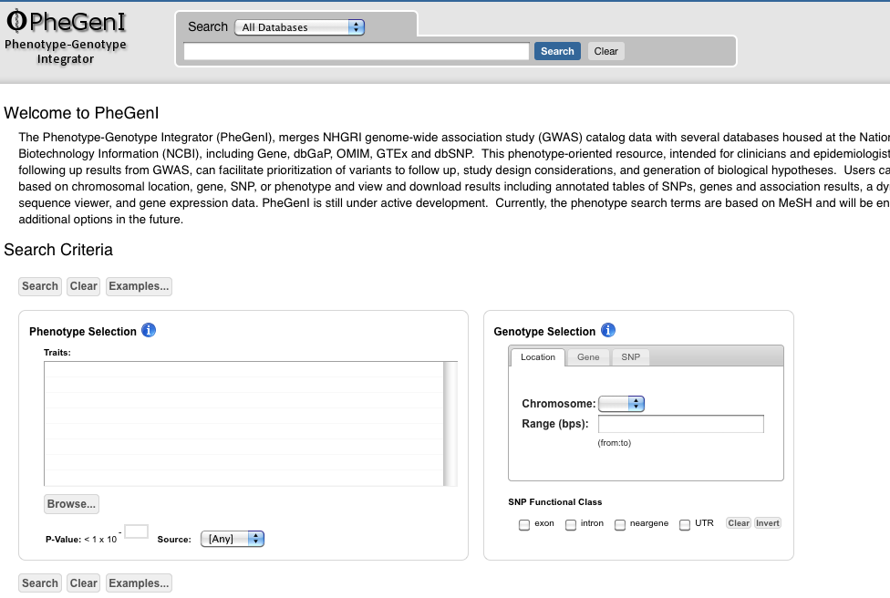Click the Clear button in header
Image resolution: width=890 pixels, height=598 pixels.
605,51
